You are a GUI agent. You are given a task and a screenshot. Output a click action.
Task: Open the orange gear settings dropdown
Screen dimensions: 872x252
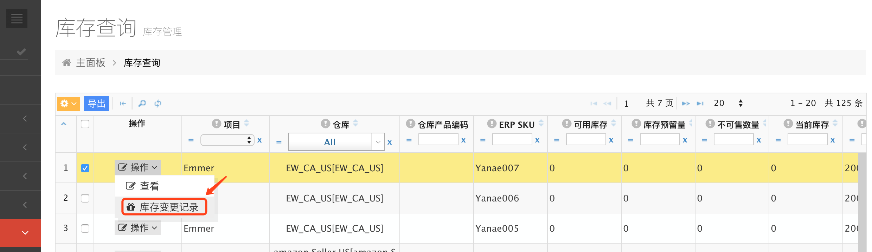click(69, 104)
